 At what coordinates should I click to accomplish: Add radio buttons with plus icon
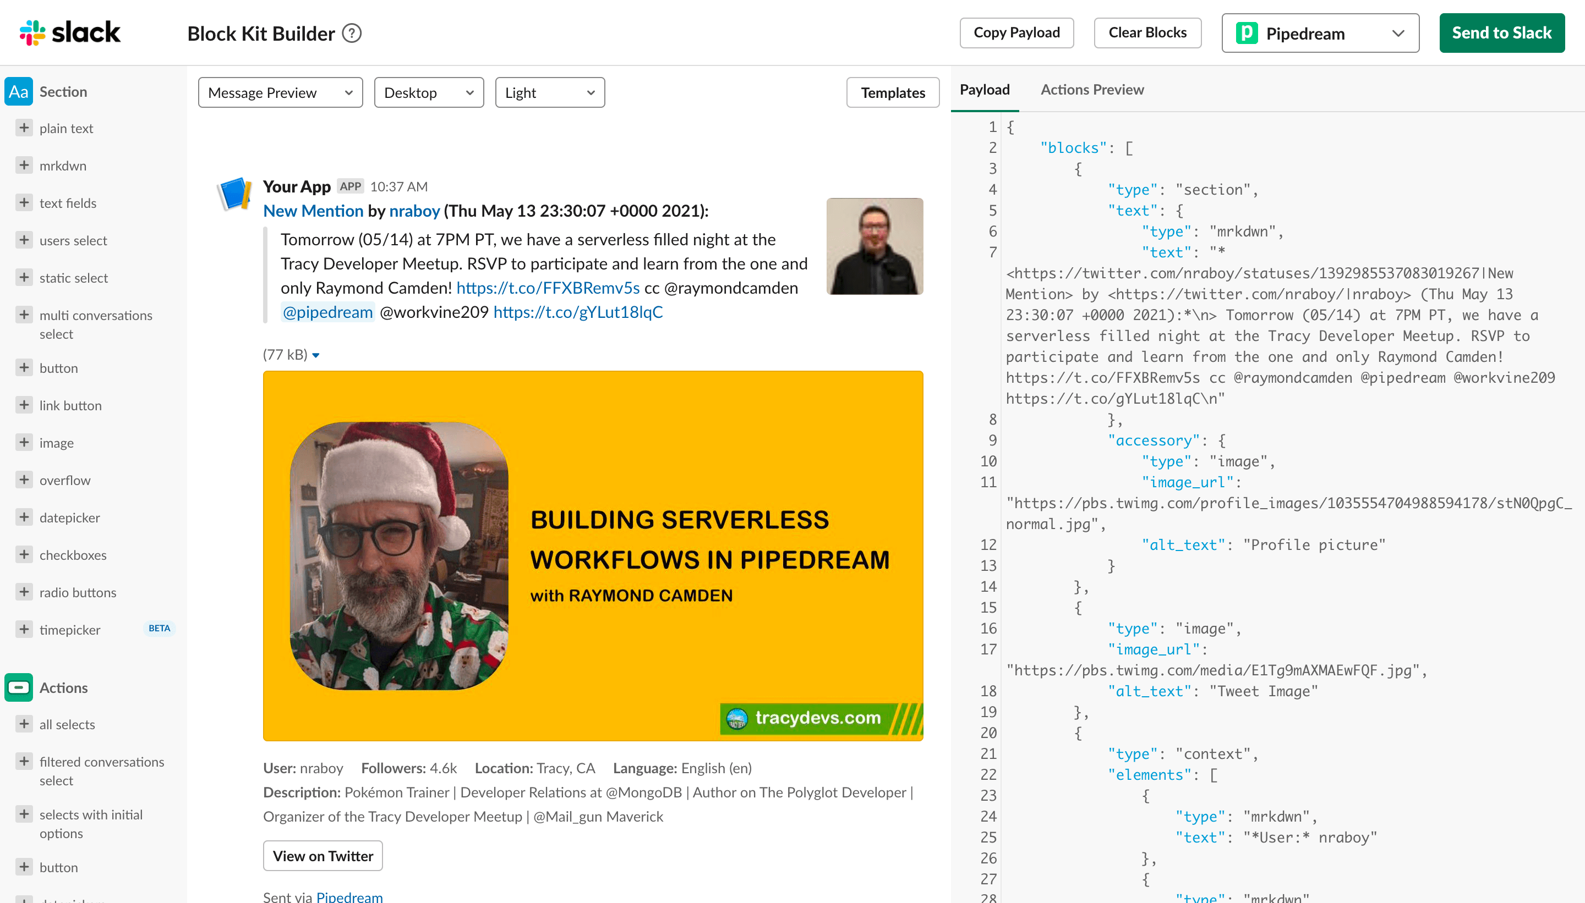point(24,592)
